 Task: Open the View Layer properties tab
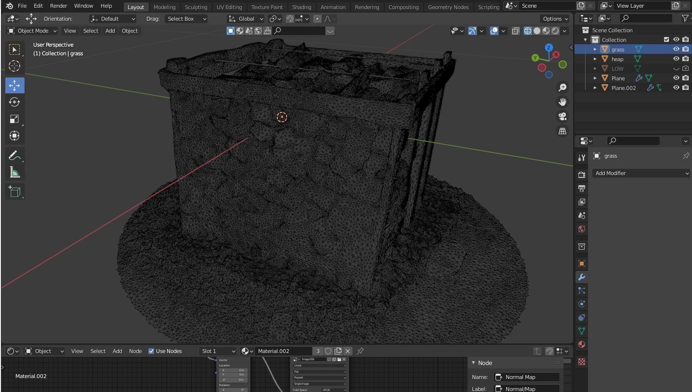(582, 202)
